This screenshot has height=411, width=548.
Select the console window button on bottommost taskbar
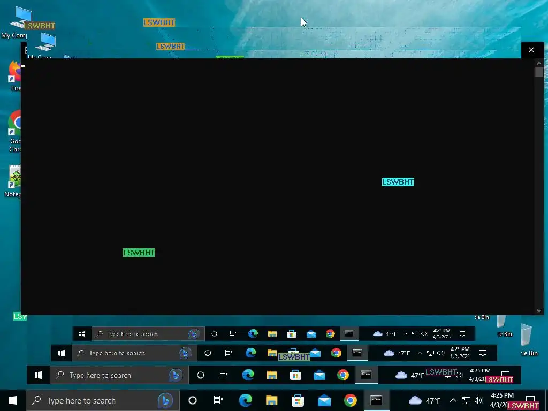click(x=376, y=400)
